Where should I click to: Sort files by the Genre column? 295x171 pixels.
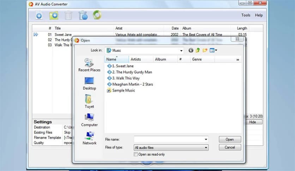(x=202, y=59)
